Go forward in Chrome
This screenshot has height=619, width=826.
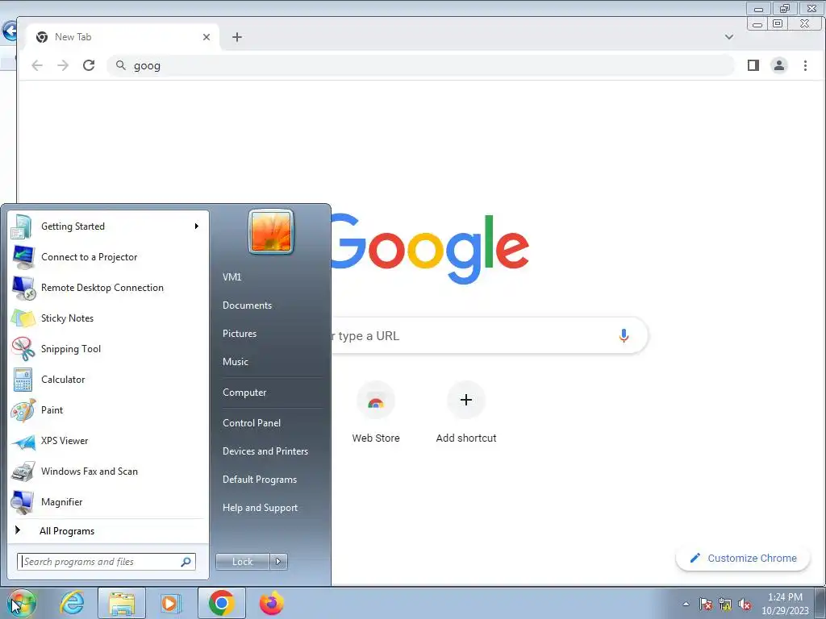tap(63, 65)
